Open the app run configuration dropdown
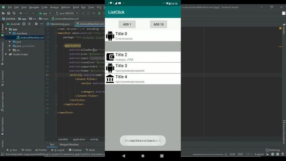286x161 pixels. click(x=45, y=13)
